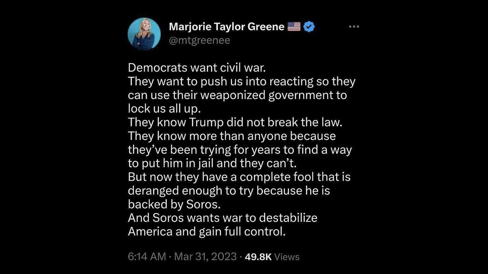488x274 pixels.
Task: Click the text 'backed by Soros.'
Action: [174, 204]
